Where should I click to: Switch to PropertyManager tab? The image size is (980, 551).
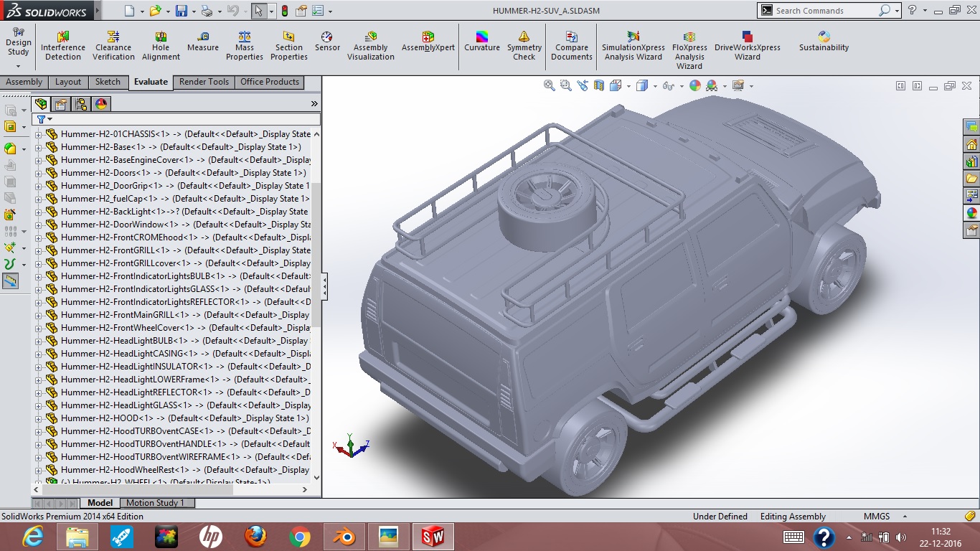(62, 104)
